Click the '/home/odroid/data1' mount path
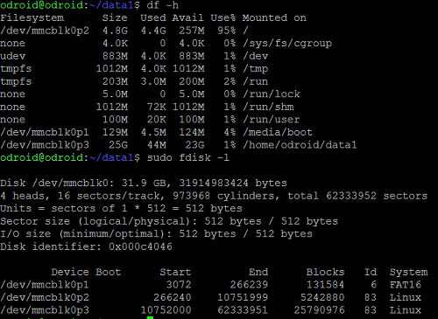 coord(300,145)
